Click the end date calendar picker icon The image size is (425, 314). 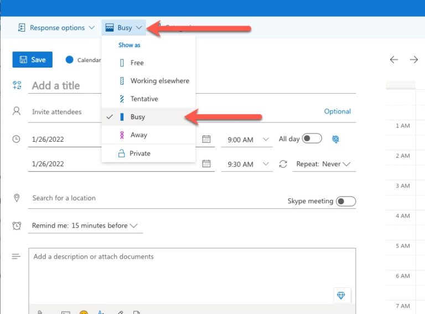click(x=206, y=164)
